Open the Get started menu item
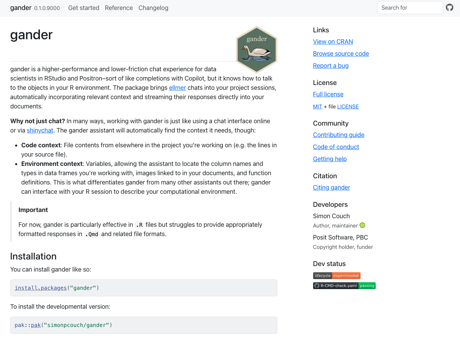This screenshot has width=460, height=339. point(84,8)
